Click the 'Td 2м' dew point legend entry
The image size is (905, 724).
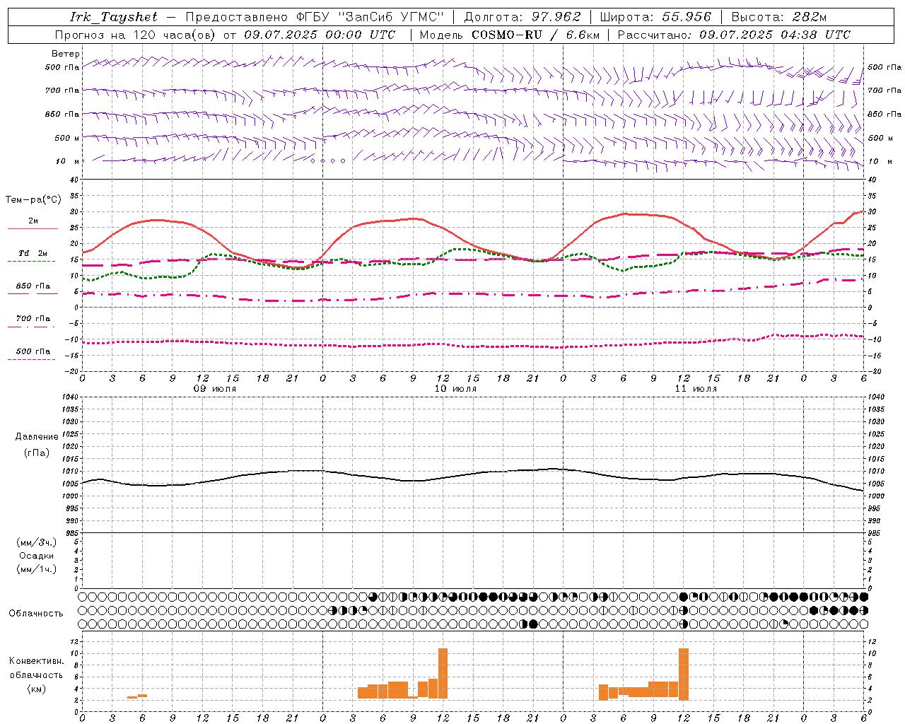[33, 253]
